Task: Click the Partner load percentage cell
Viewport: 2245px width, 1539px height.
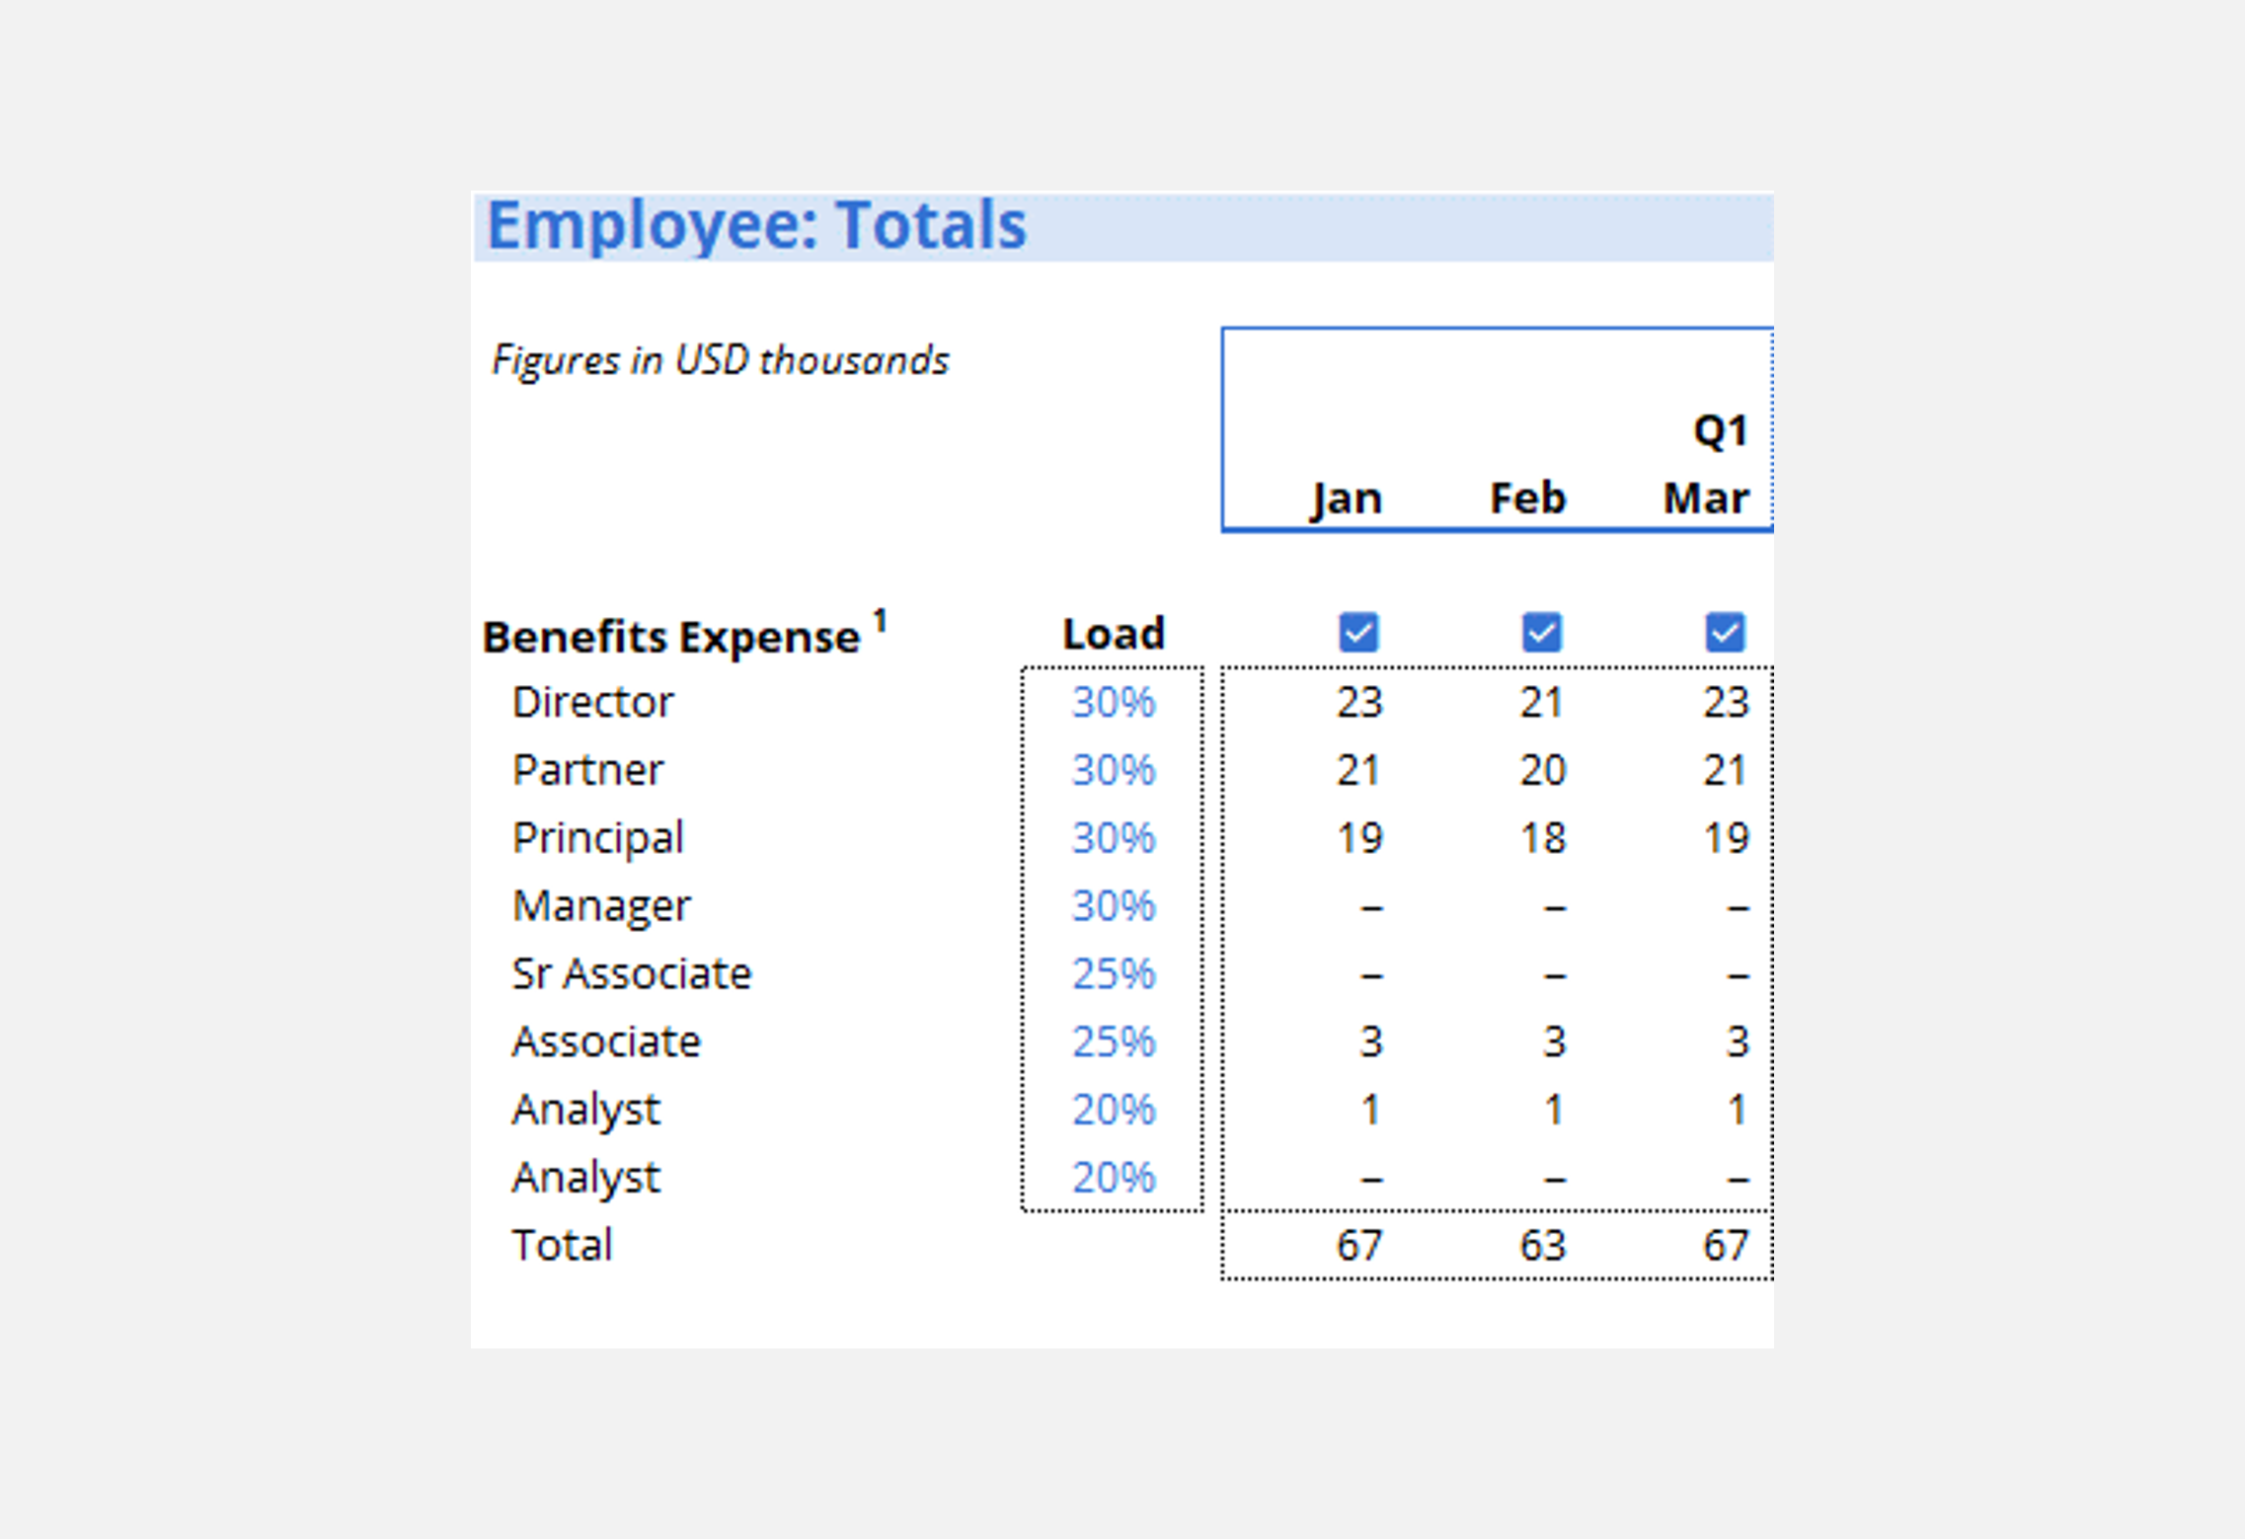Action: click(1113, 770)
